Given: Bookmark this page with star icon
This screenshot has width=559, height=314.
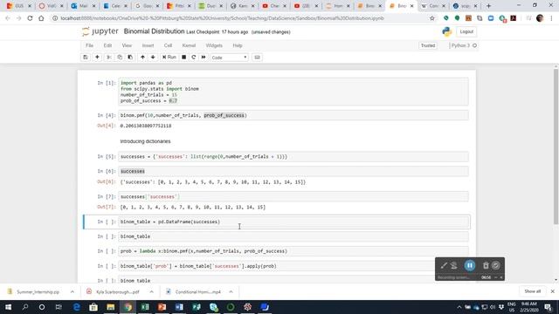Looking at the screenshot, I should [432, 18].
